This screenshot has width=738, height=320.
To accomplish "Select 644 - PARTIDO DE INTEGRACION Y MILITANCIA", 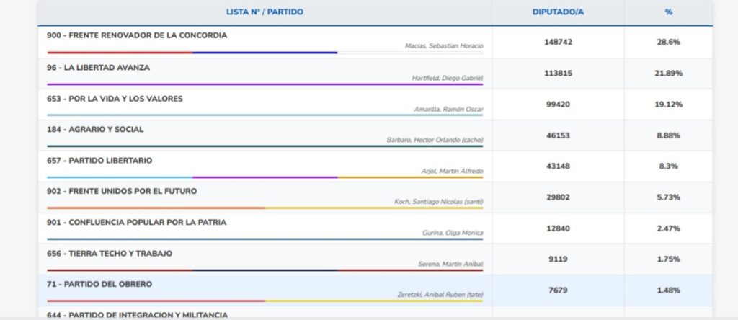I will pyautogui.click(x=137, y=314).
